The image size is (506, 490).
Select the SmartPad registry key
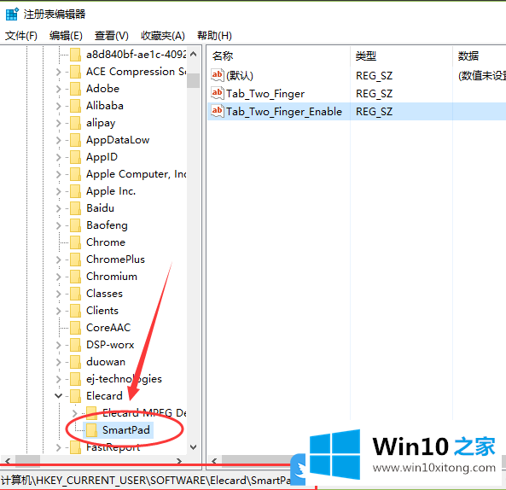point(126,430)
